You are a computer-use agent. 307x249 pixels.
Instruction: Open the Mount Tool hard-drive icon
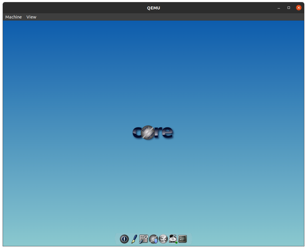(x=173, y=239)
